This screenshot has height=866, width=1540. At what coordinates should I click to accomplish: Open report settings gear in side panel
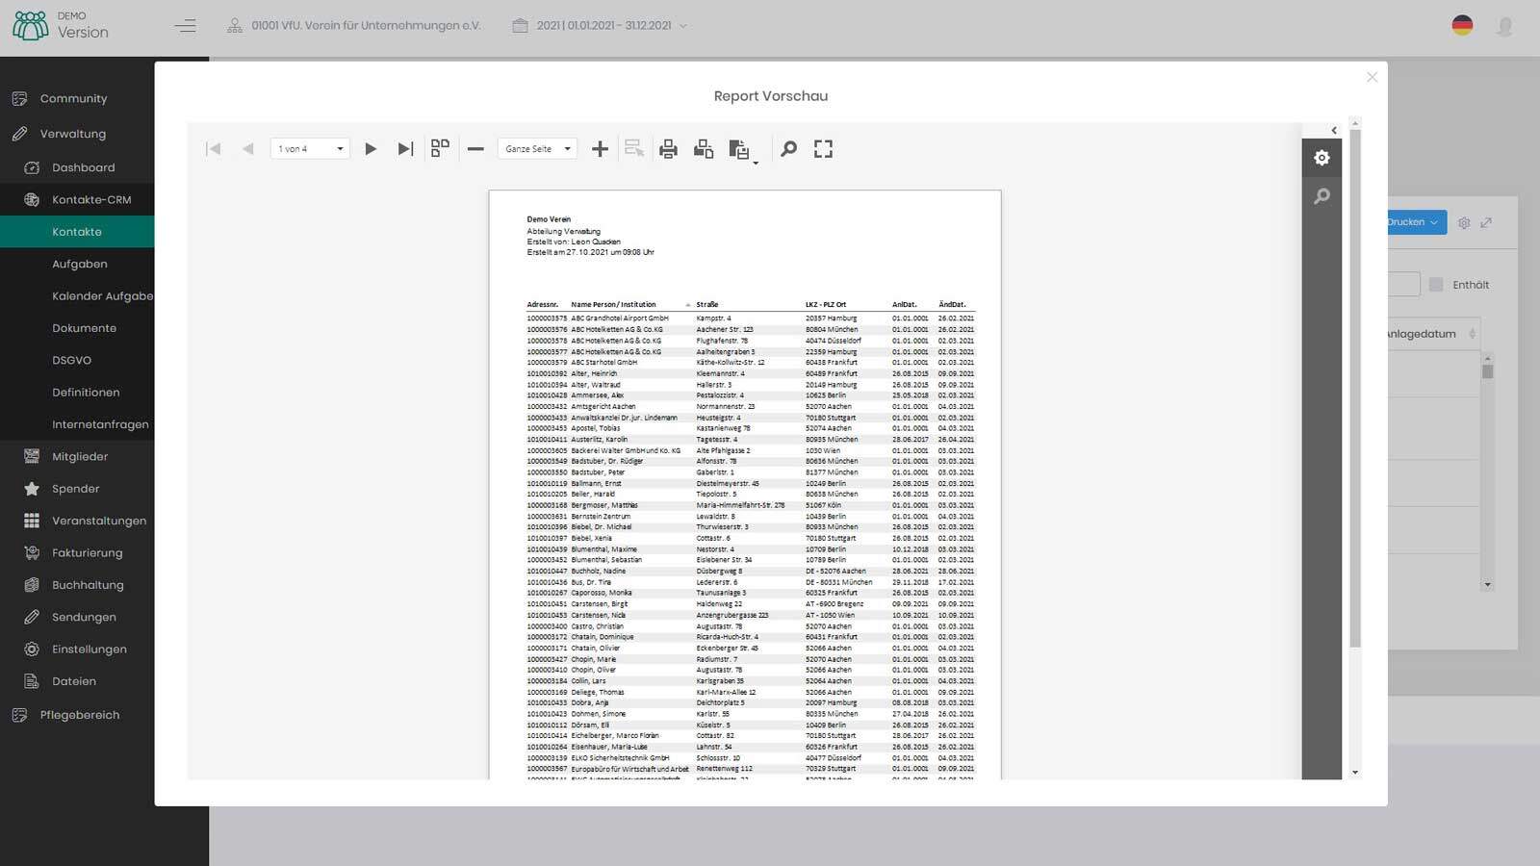1322,158
